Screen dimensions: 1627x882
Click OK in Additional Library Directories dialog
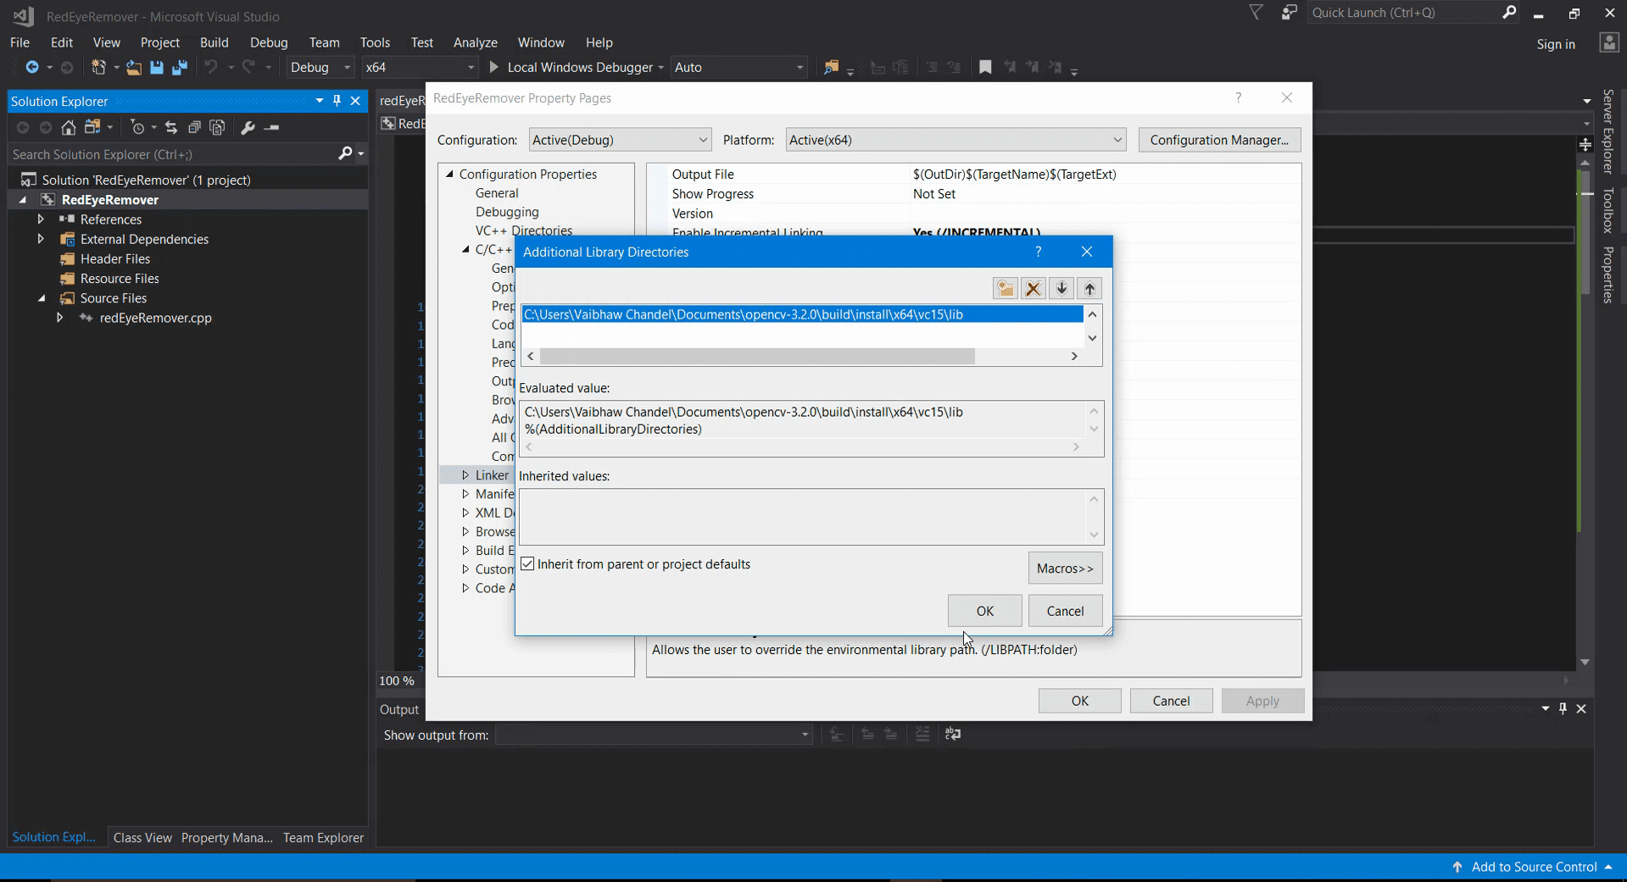(984, 611)
